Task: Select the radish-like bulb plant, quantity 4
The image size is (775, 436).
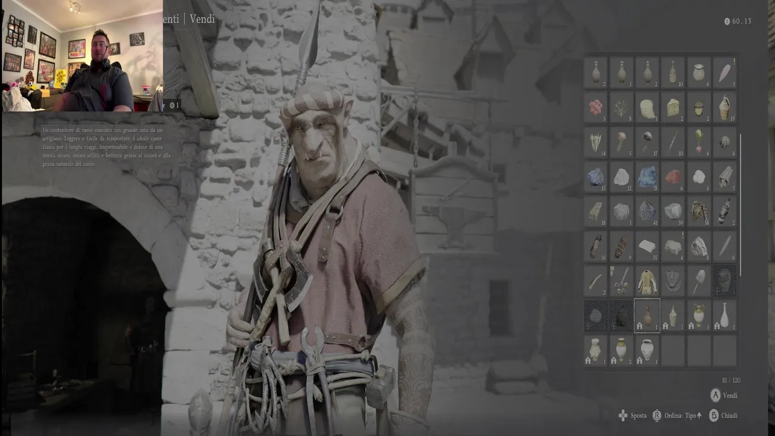Action: click(x=699, y=142)
